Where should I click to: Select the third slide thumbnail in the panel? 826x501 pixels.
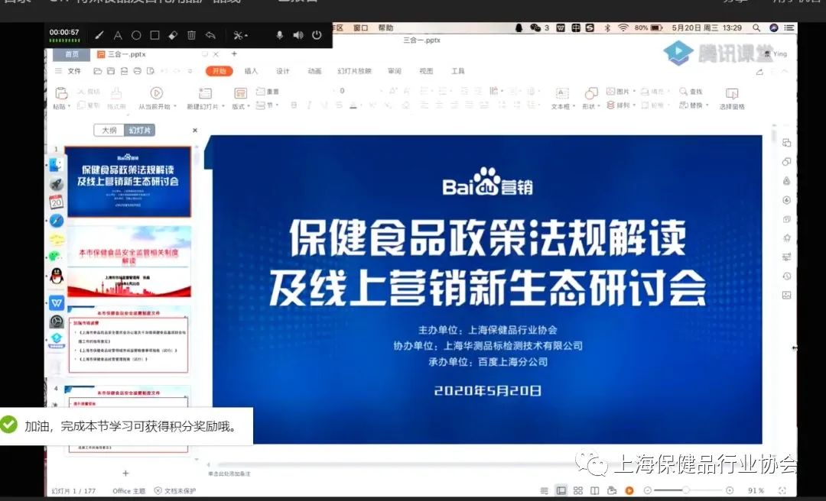click(128, 341)
